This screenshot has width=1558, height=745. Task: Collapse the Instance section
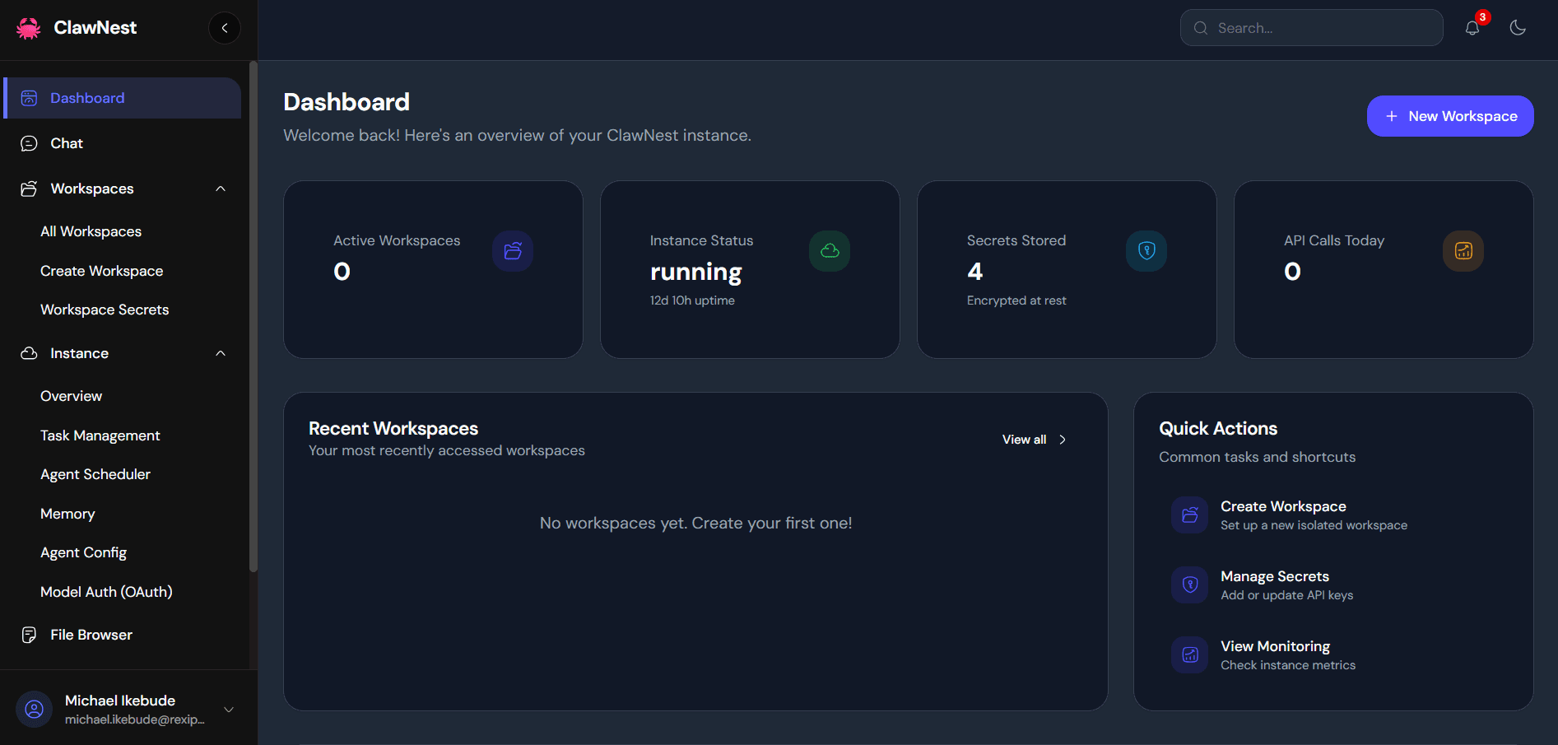pyautogui.click(x=220, y=353)
